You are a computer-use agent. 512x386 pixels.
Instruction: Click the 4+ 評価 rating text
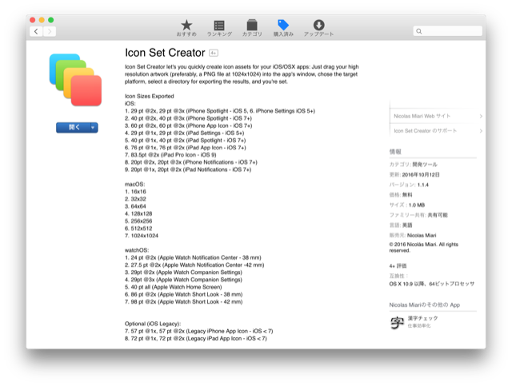click(x=398, y=265)
